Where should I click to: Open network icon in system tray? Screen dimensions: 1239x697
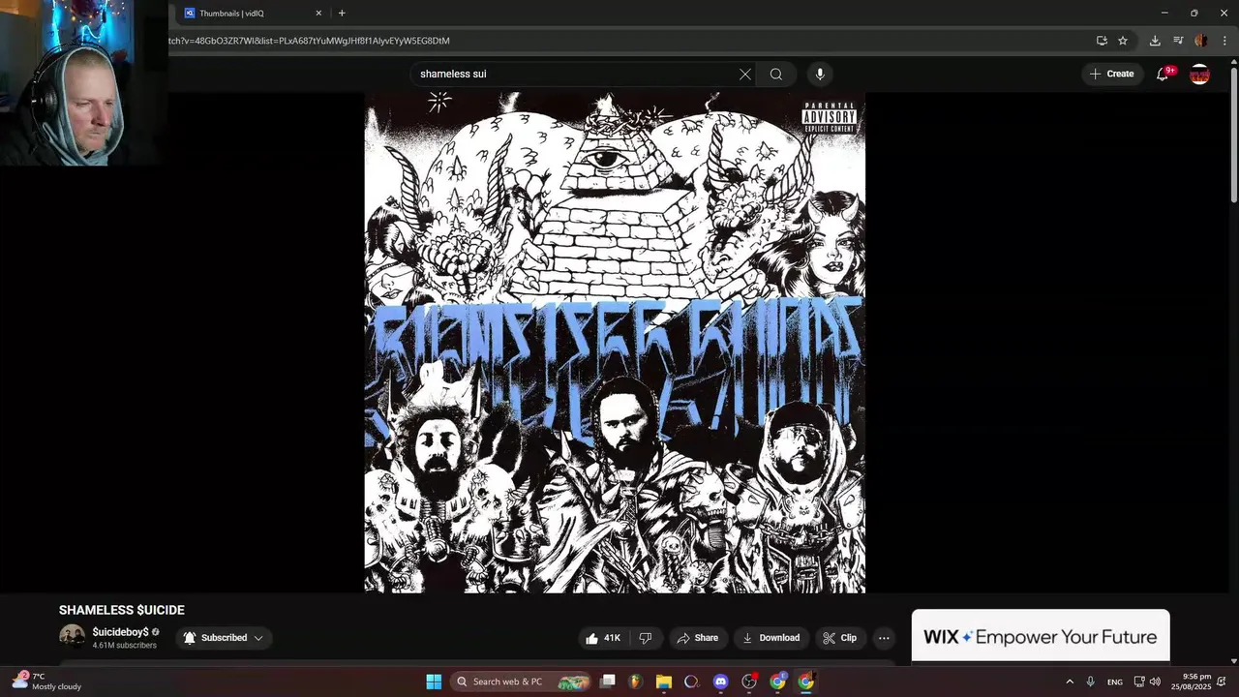pyautogui.click(x=1139, y=682)
